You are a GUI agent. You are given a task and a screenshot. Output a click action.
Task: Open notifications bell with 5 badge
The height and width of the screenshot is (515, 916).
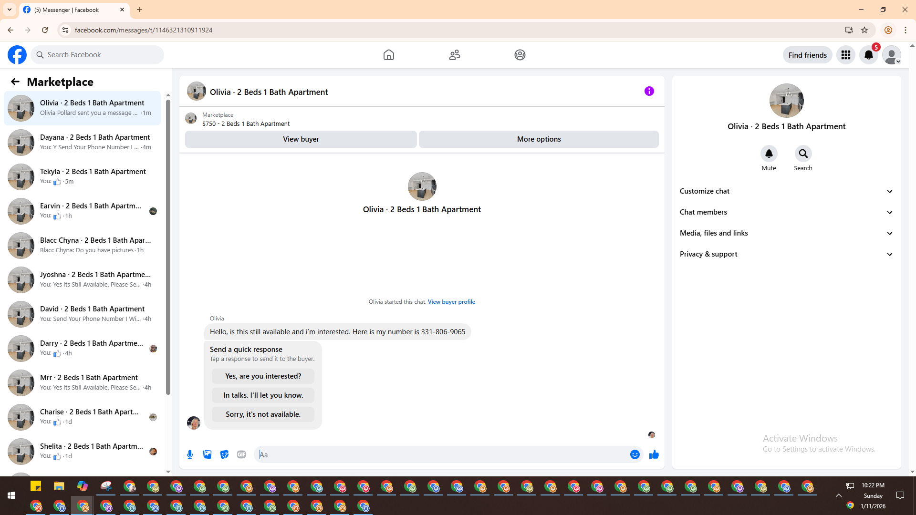(869, 55)
